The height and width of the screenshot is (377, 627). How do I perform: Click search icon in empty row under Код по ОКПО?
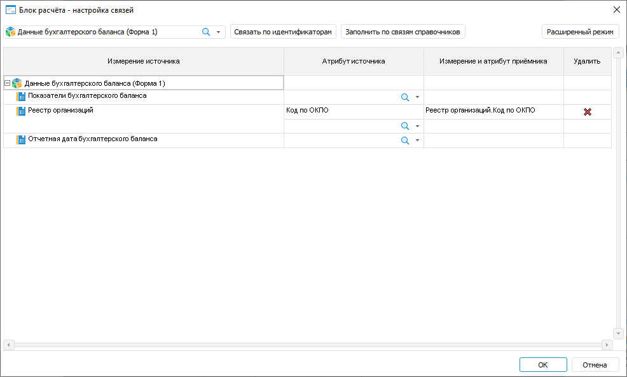coord(404,126)
